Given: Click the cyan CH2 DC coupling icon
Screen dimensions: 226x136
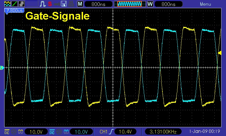Looking at the screenshot, I should 52,132.
